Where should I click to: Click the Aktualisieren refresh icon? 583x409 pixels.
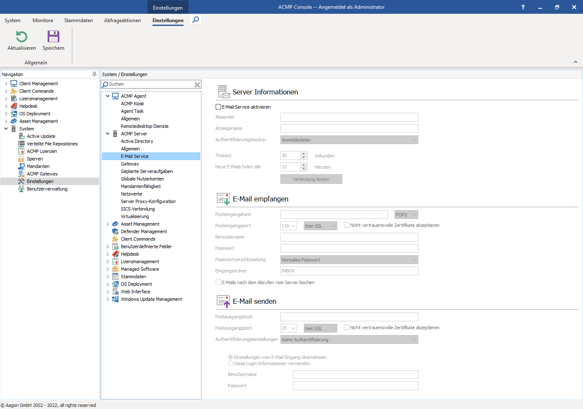tap(22, 37)
